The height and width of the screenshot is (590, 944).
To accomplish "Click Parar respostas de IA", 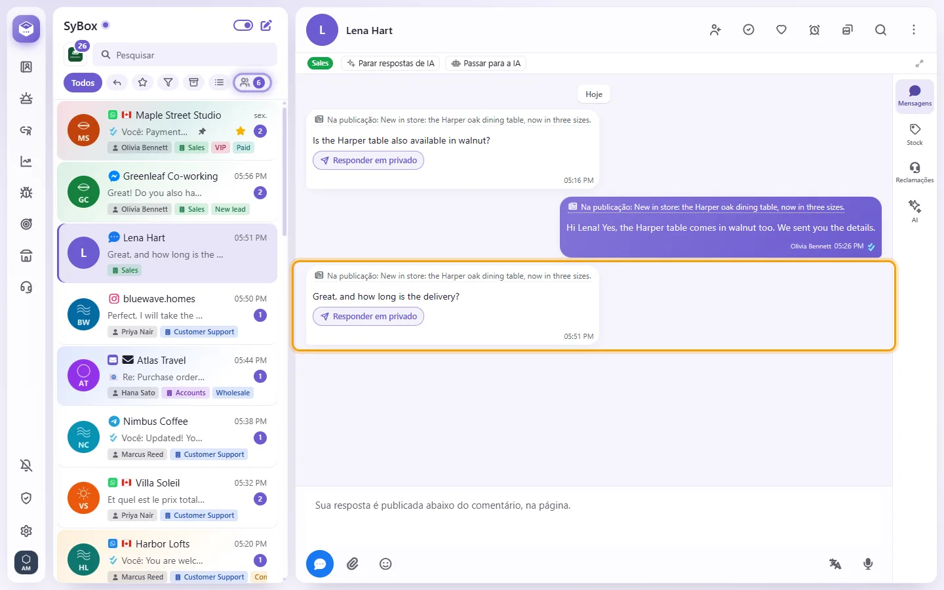I will 390,64.
